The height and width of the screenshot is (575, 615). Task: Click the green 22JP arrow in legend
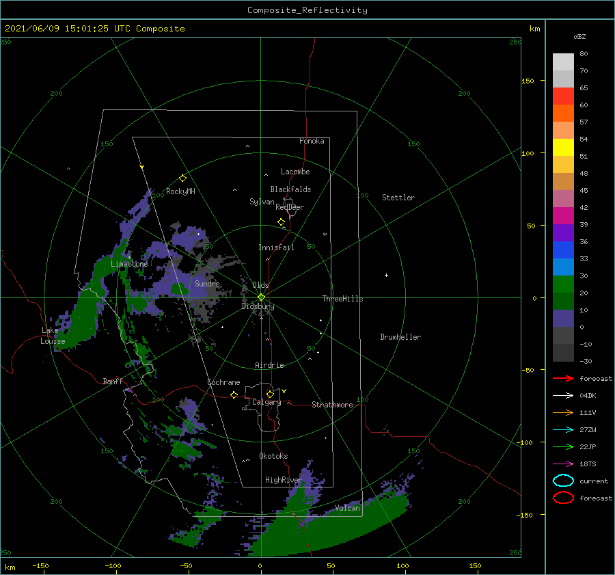[563, 446]
